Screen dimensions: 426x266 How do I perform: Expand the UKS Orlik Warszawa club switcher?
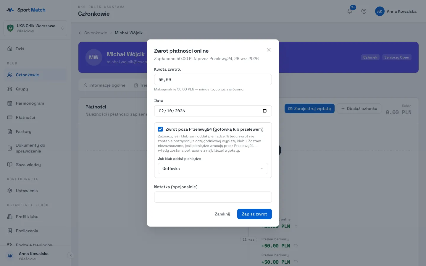[x=35, y=28]
